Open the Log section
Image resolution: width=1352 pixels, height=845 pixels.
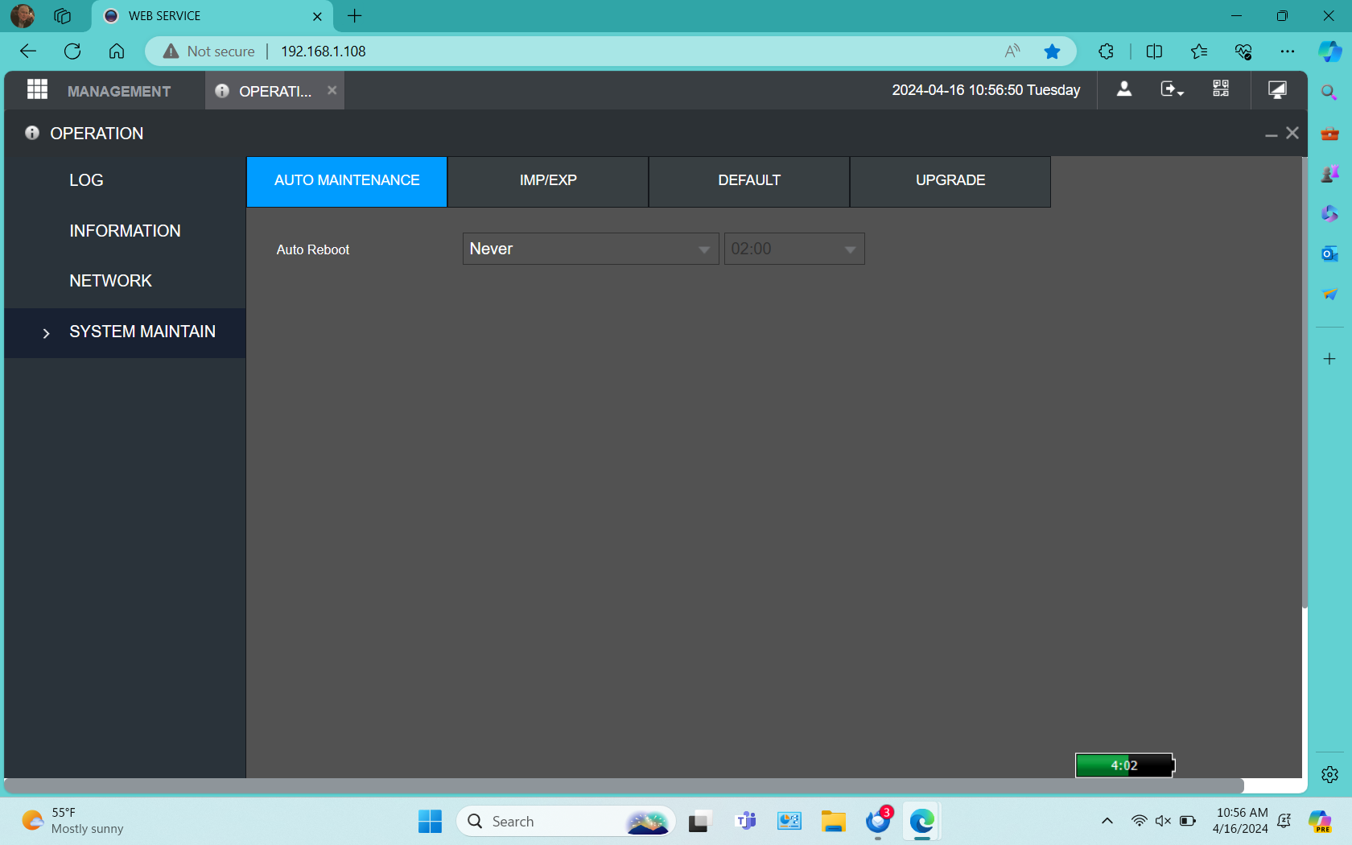[x=86, y=180]
